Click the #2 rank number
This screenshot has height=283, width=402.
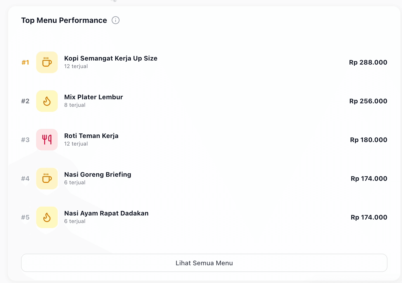coord(25,101)
